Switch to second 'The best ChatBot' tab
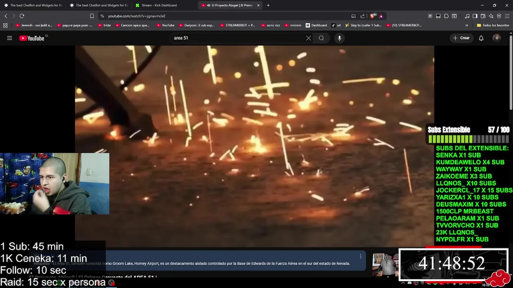Screen dimensions: 513x288 [99, 5]
